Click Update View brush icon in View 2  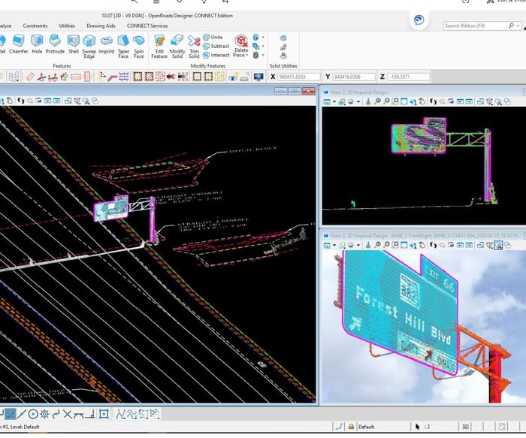(x=368, y=101)
